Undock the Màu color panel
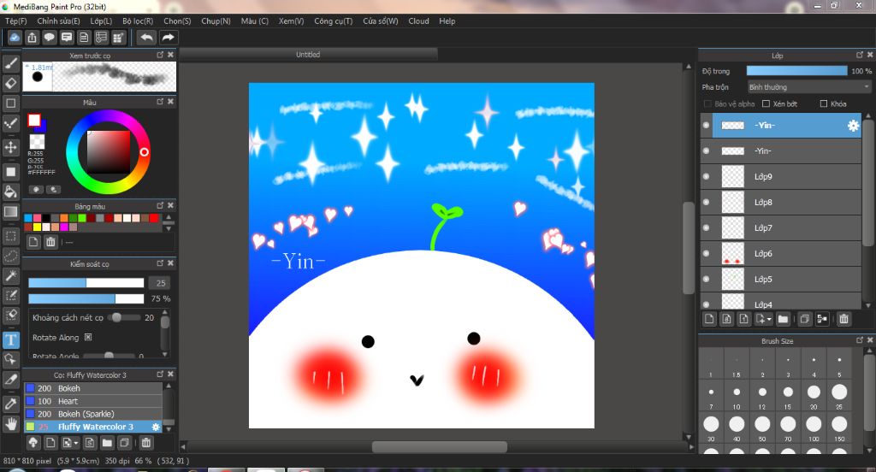 160,102
